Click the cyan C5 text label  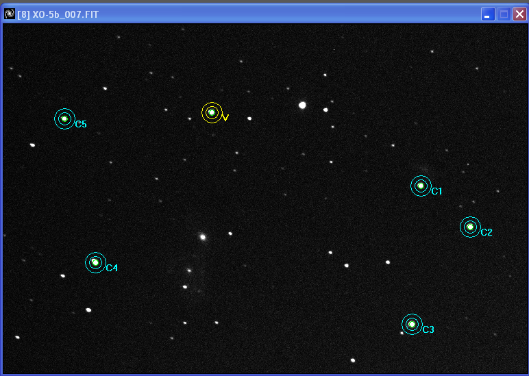click(x=81, y=125)
